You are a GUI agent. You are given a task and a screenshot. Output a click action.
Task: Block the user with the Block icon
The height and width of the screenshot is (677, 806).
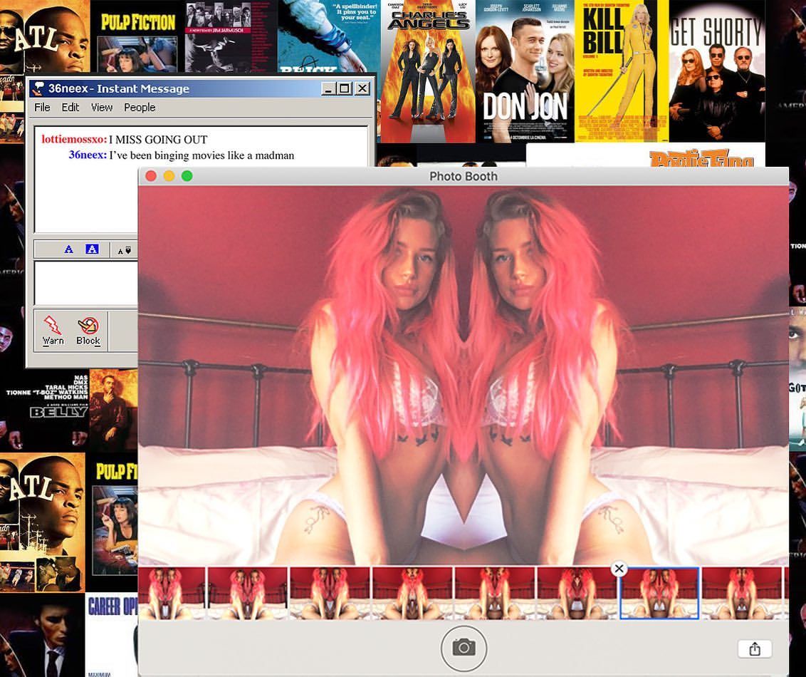pos(88,326)
